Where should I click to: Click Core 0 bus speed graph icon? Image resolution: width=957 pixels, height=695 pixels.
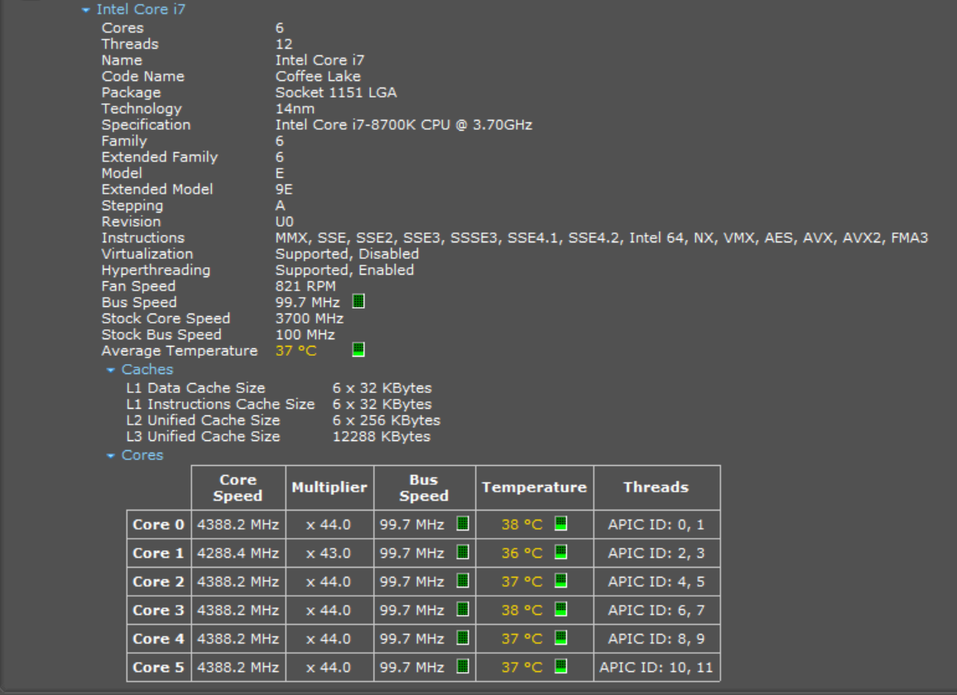click(463, 524)
